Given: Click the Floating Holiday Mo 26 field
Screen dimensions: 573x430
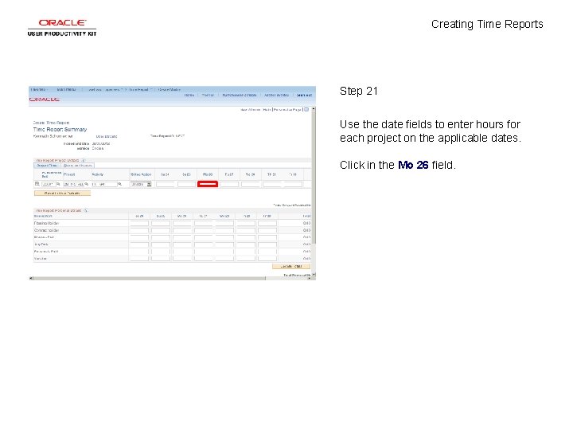Looking at the screenshot, I should 182,223.
